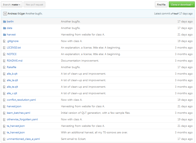Viewport: 196px width, 143px height.
Task: Open learn_batches.yaml
Action: pyautogui.click(x=18, y=113)
